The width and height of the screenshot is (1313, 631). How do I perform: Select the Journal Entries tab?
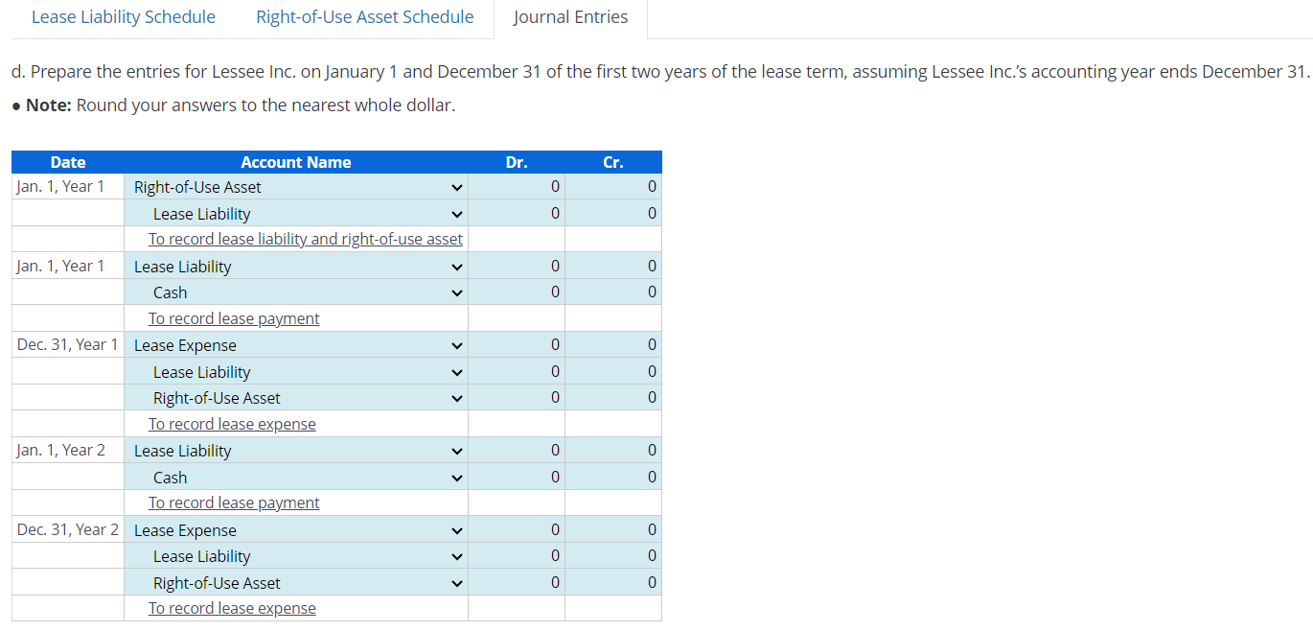coord(570,17)
